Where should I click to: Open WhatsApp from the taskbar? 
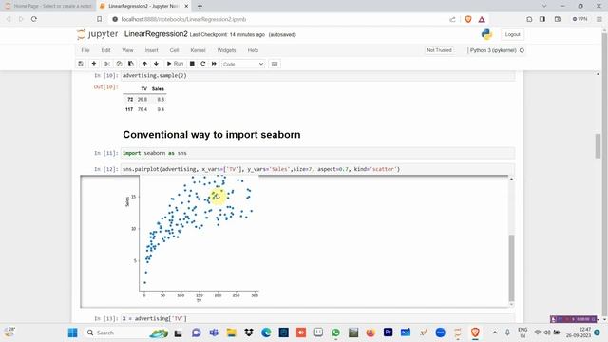pos(335,332)
